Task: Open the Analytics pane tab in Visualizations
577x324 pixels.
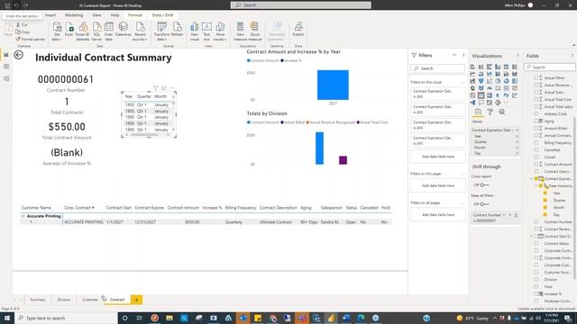Action: (502, 112)
